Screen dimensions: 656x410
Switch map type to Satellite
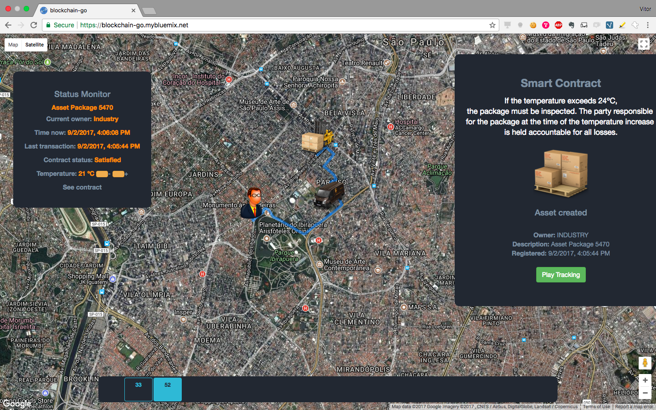pyautogui.click(x=35, y=45)
